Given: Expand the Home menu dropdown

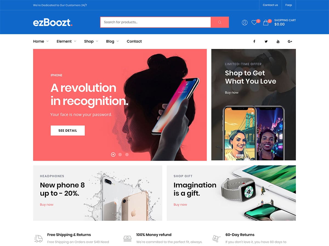Looking at the screenshot, I should [41, 41].
